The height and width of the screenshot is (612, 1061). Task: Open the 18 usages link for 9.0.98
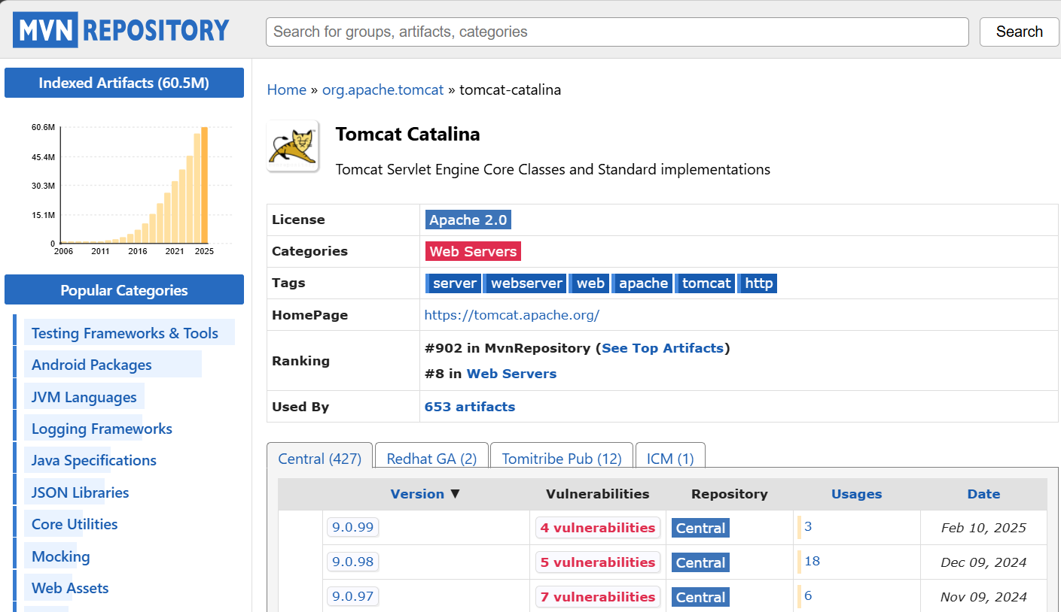[812, 561]
